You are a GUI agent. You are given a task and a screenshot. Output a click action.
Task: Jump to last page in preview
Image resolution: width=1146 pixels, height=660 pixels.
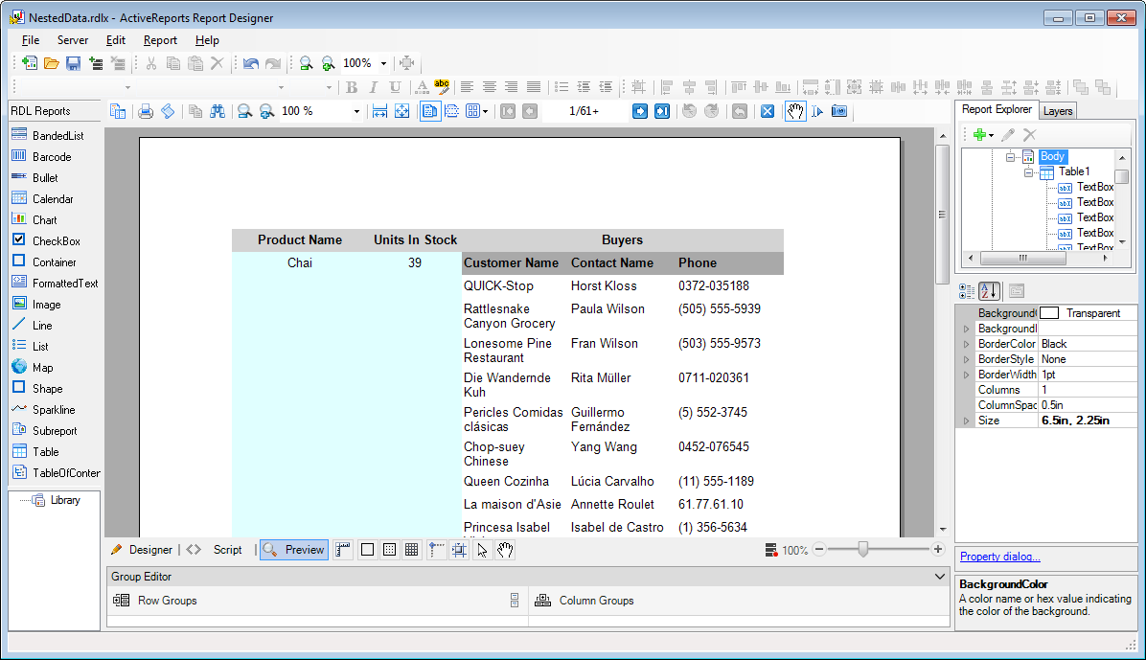pos(662,111)
